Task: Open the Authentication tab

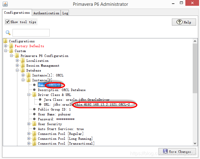Action: (x=46, y=13)
